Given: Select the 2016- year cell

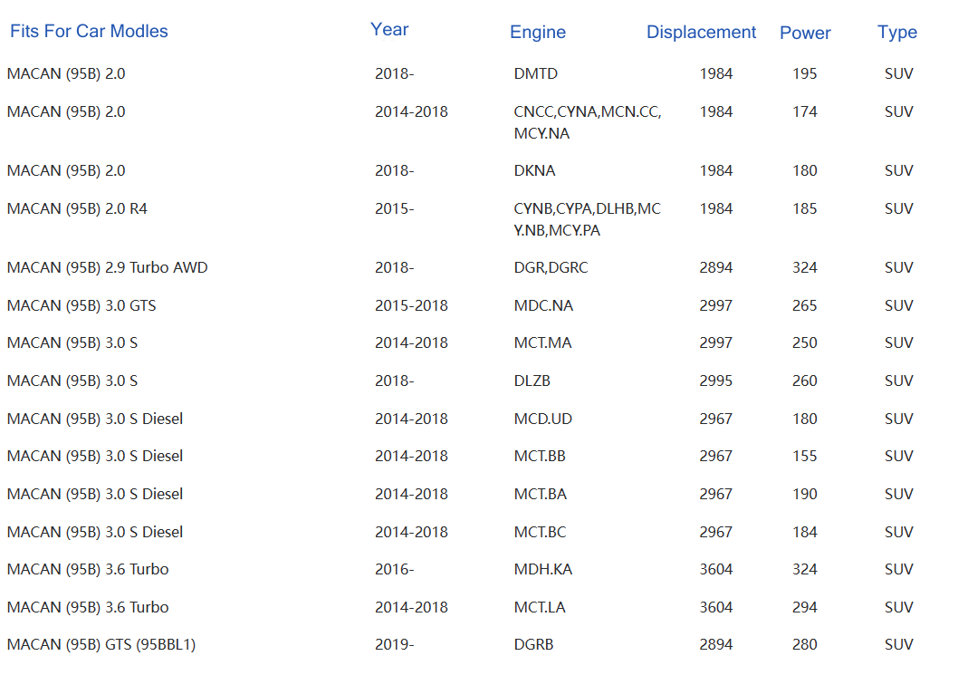Looking at the screenshot, I should click(394, 569).
